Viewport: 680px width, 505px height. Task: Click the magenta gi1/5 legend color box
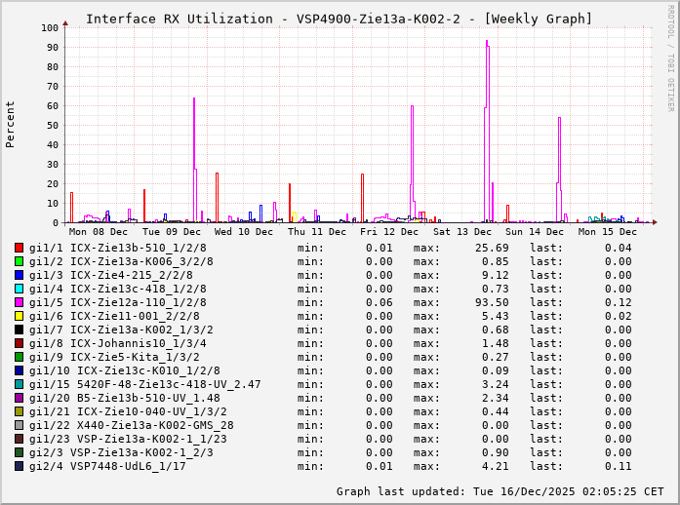pos(19,302)
